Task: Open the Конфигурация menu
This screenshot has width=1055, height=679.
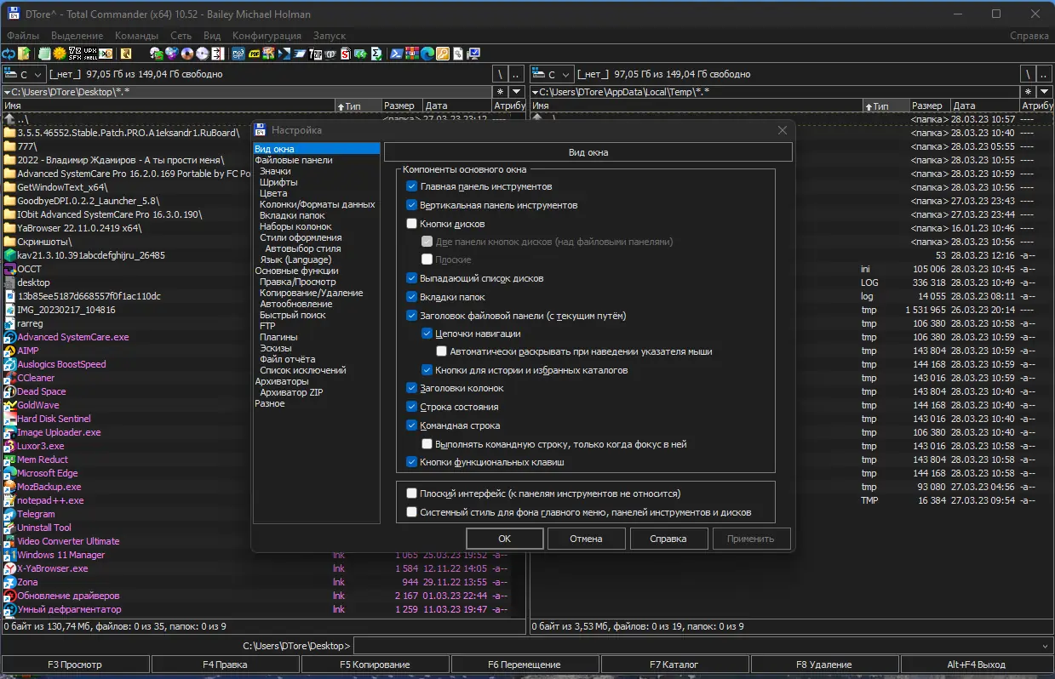Action: point(267,36)
